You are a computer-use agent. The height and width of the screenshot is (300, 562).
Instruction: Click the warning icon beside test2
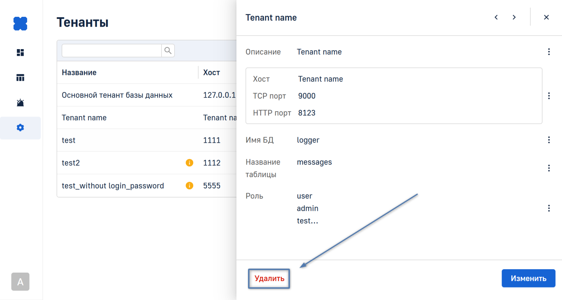(189, 163)
